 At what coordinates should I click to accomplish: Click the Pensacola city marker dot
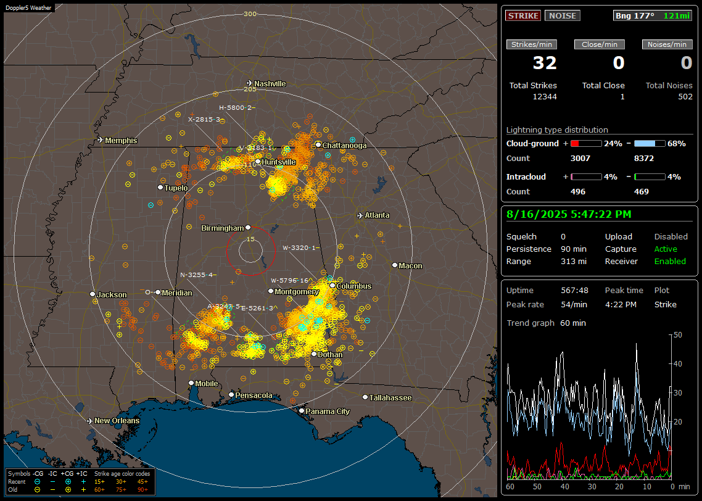[x=231, y=394]
